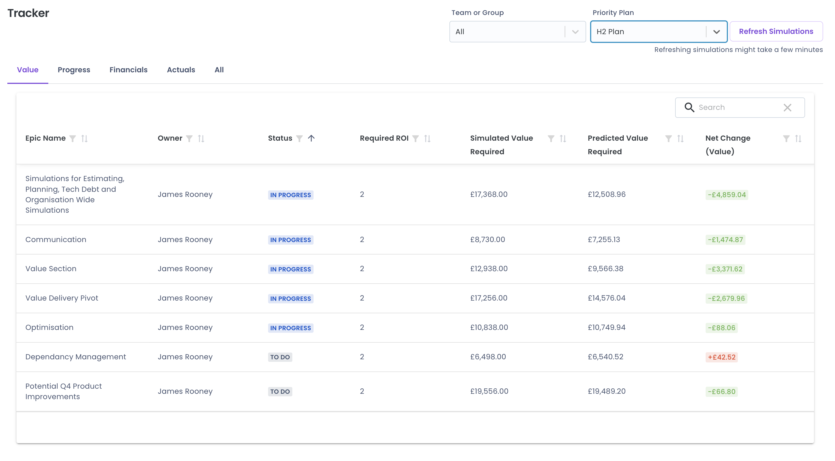
Task: Click the magnifier search icon
Action: pos(689,108)
